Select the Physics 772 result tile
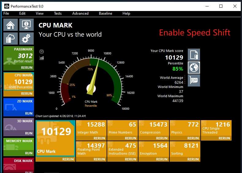The width and height of the screenshot is (242, 173). tap(185, 128)
